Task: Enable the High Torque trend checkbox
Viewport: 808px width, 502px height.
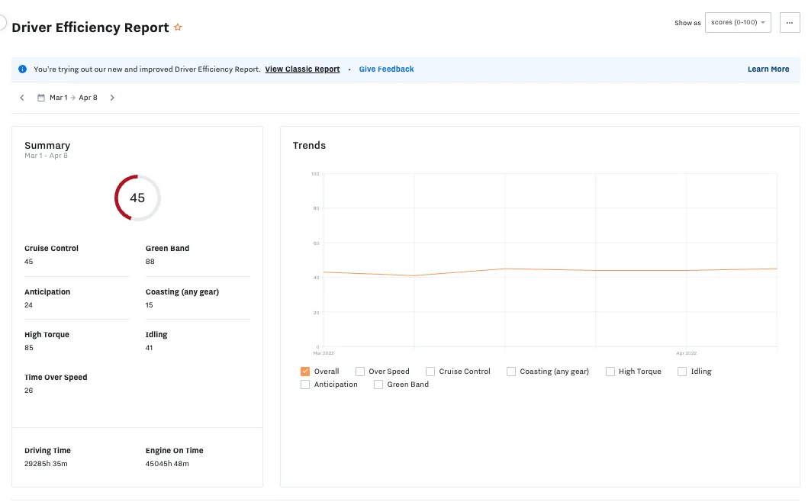Action: pyautogui.click(x=610, y=371)
